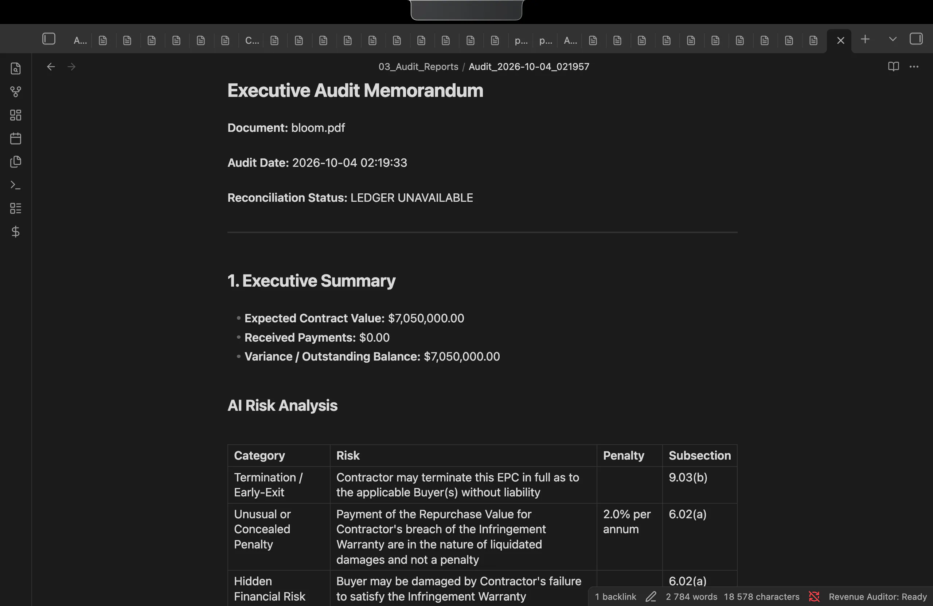Toggle the left sidebar panel icon
Viewport: 933px width, 606px height.
click(x=48, y=39)
